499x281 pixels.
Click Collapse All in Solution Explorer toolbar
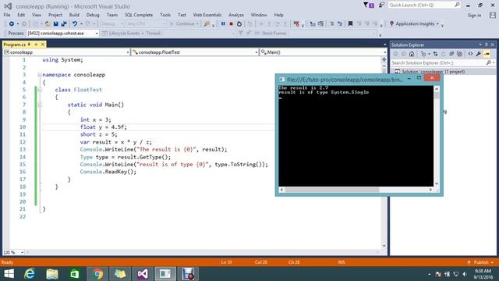(x=451, y=54)
